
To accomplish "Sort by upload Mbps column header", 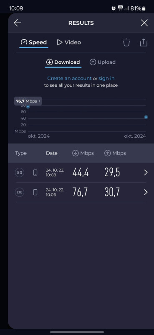I will [x=115, y=153].
